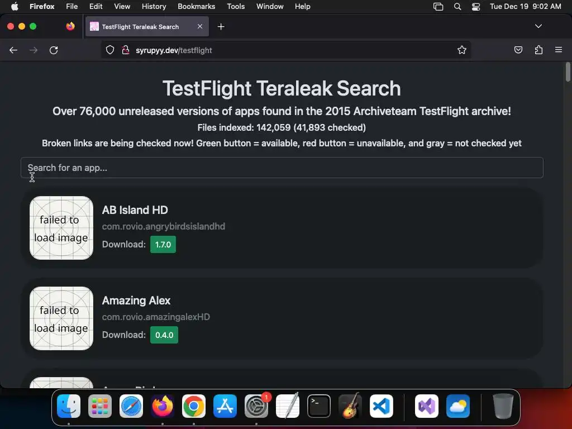Open the Extensions puzzle icon

pyautogui.click(x=538, y=50)
